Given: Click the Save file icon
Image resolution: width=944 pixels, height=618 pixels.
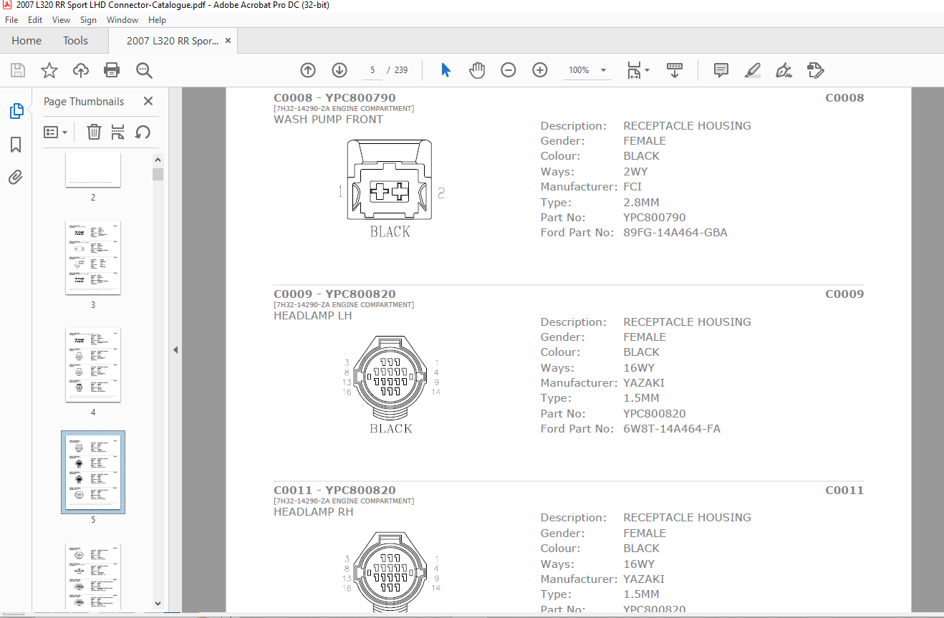Looking at the screenshot, I should [x=18, y=70].
